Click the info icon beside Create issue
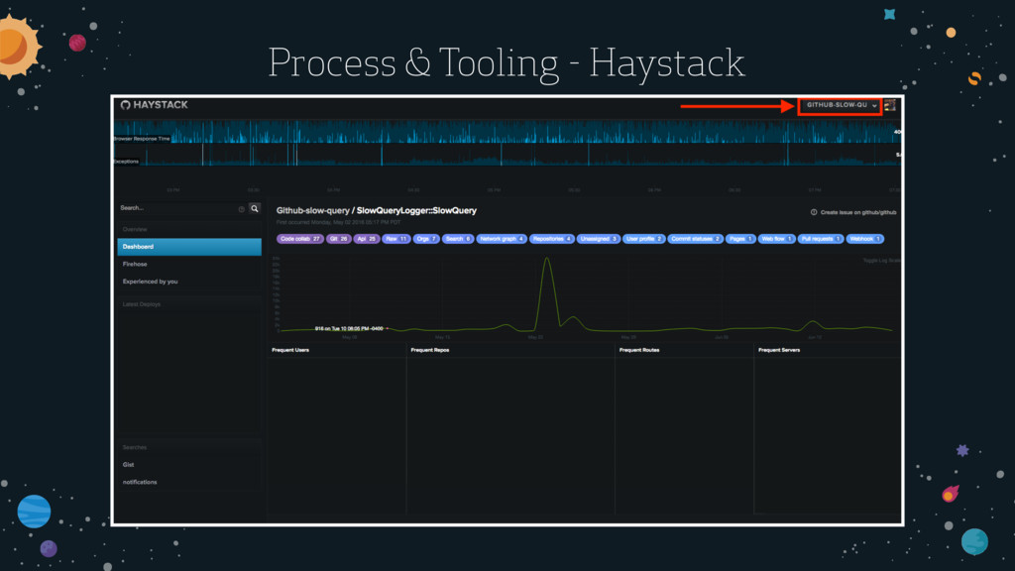The image size is (1015, 571). [814, 212]
